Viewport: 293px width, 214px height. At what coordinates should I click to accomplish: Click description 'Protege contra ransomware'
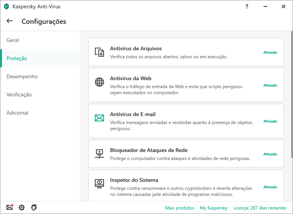[x=181, y=191]
